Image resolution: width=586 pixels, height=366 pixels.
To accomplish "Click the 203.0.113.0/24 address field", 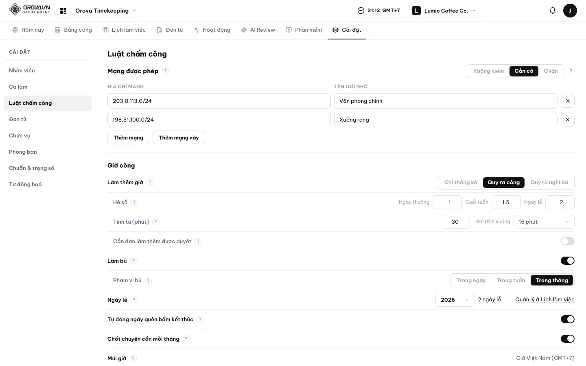I will click(x=219, y=101).
